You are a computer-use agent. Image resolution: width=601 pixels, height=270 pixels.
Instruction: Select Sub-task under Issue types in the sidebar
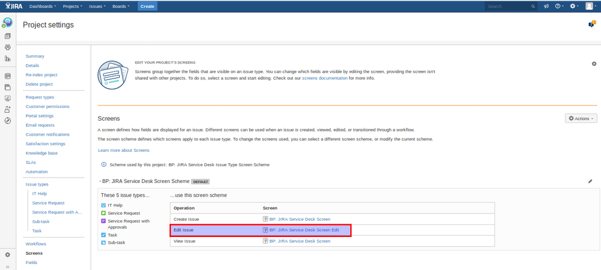coord(41,221)
